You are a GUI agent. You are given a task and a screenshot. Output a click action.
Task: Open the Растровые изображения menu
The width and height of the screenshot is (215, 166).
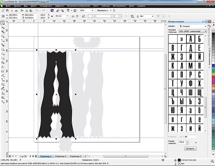pyautogui.click(x=78, y=6)
